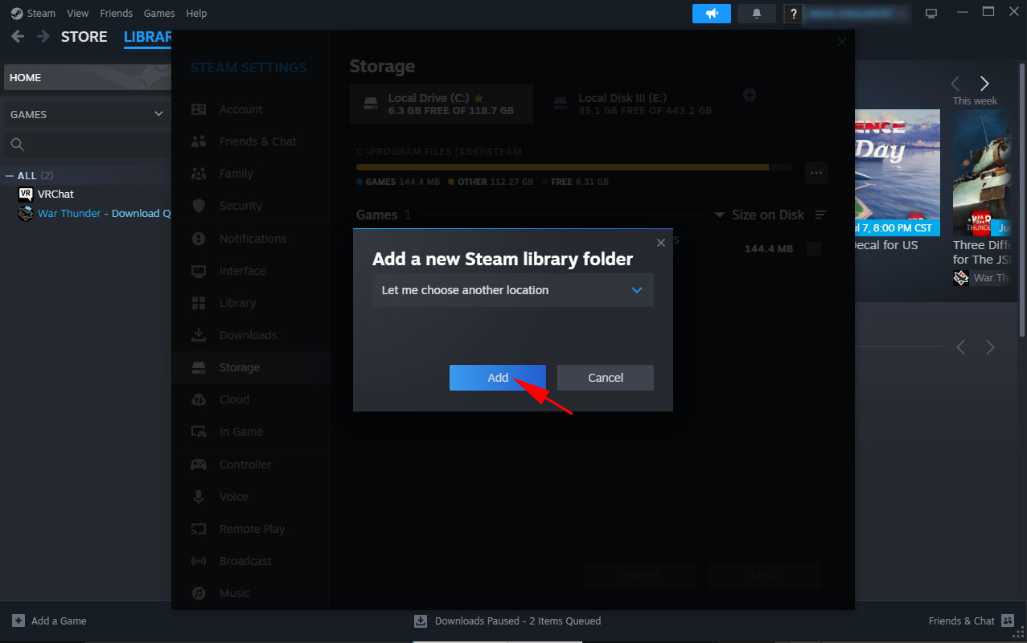Click the library search field
This screenshot has height=643, width=1027.
tap(87, 145)
